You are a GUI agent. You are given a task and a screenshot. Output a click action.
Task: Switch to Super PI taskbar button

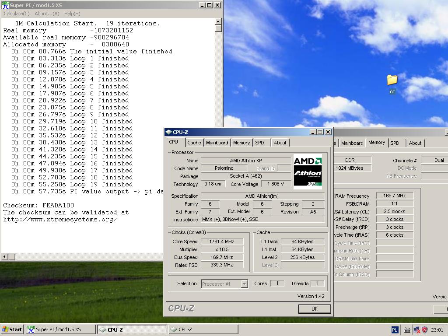click(x=60, y=329)
